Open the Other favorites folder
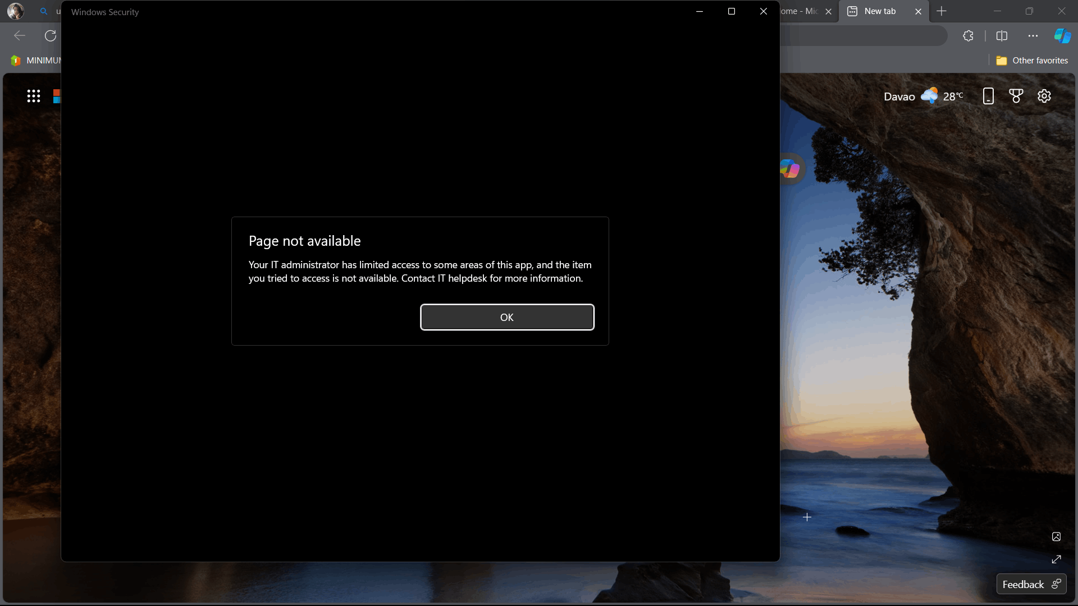 coord(1031,61)
